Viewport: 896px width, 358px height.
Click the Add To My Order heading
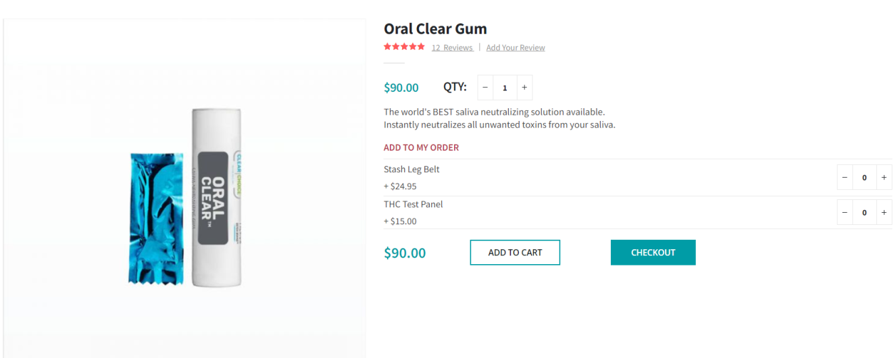[x=421, y=148]
